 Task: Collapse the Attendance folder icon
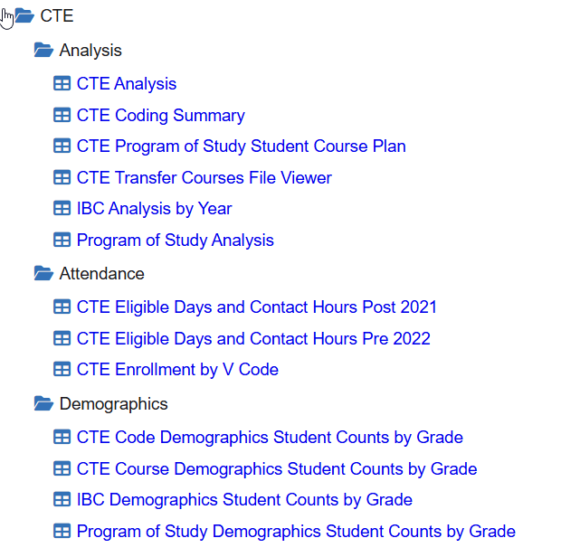tap(43, 273)
